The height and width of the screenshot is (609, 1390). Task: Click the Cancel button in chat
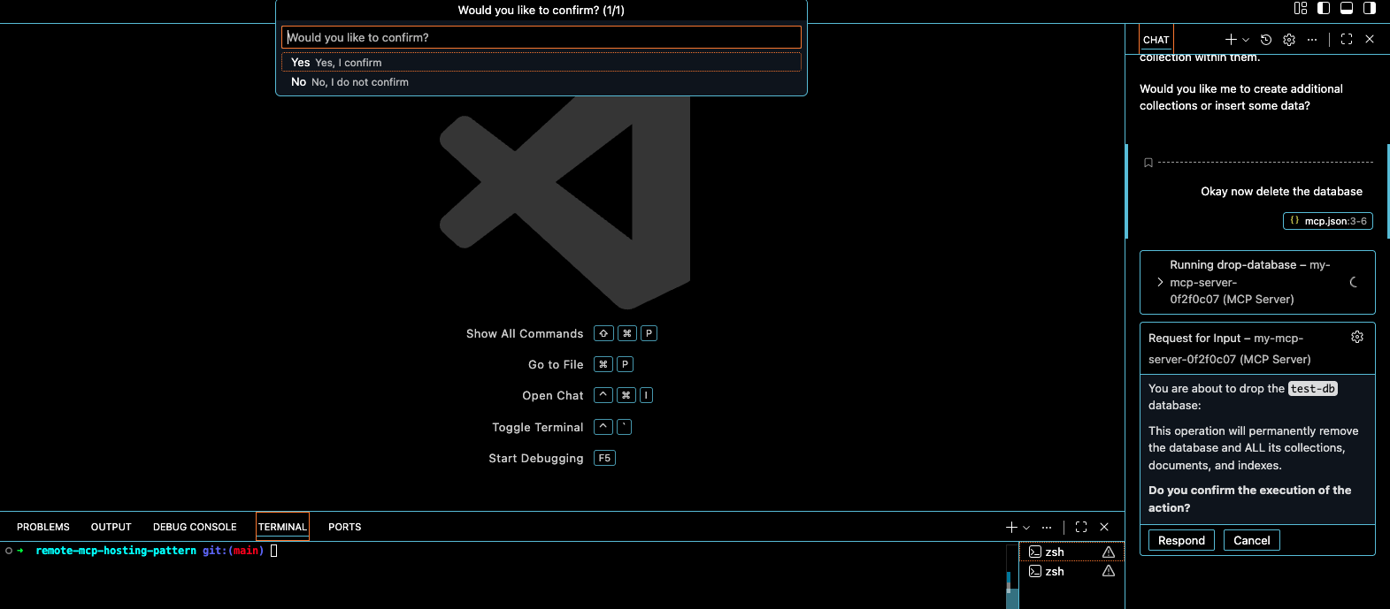pyautogui.click(x=1251, y=540)
